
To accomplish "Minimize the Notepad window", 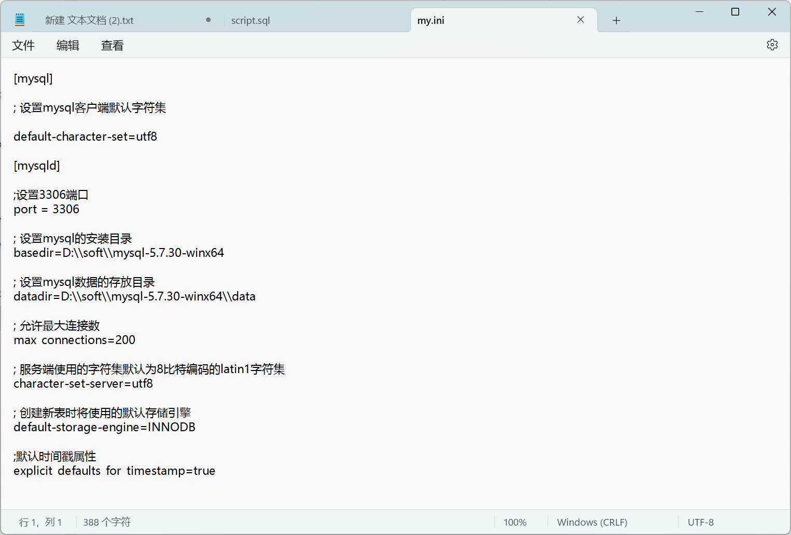I will click(x=699, y=11).
